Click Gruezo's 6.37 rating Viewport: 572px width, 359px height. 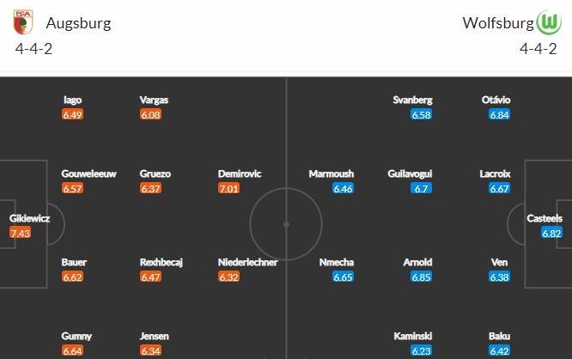point(150,189)
